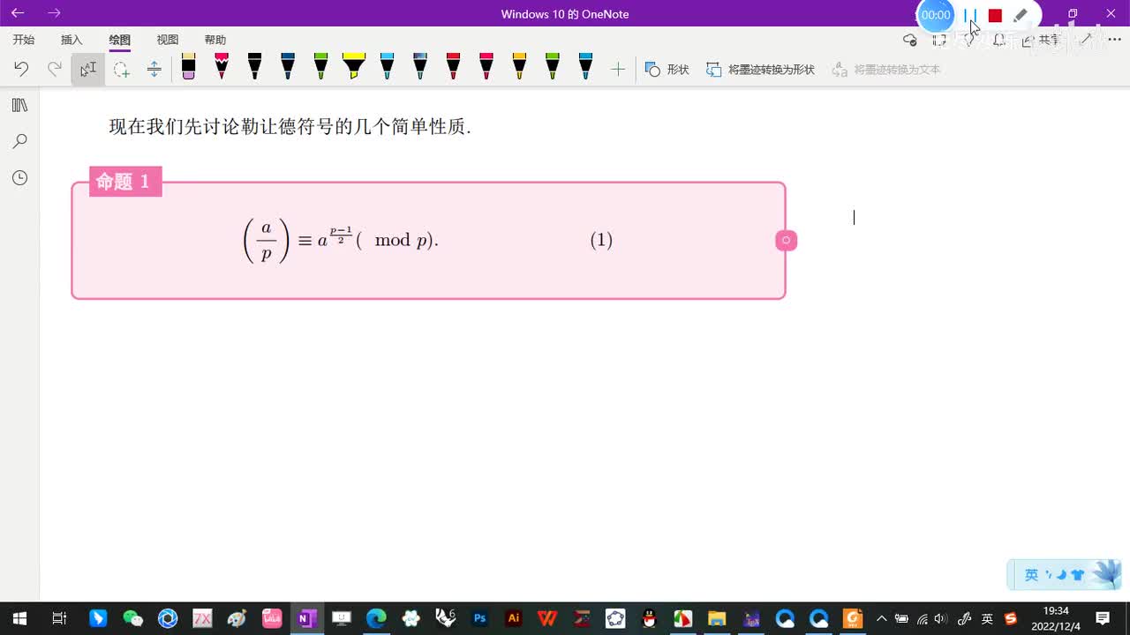
Task: Toggle the 英 input language indicator
Action: coord(987,618)
